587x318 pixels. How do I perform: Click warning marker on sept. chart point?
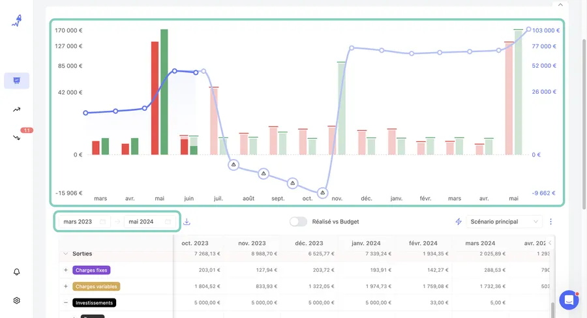[x=293, y=183]
